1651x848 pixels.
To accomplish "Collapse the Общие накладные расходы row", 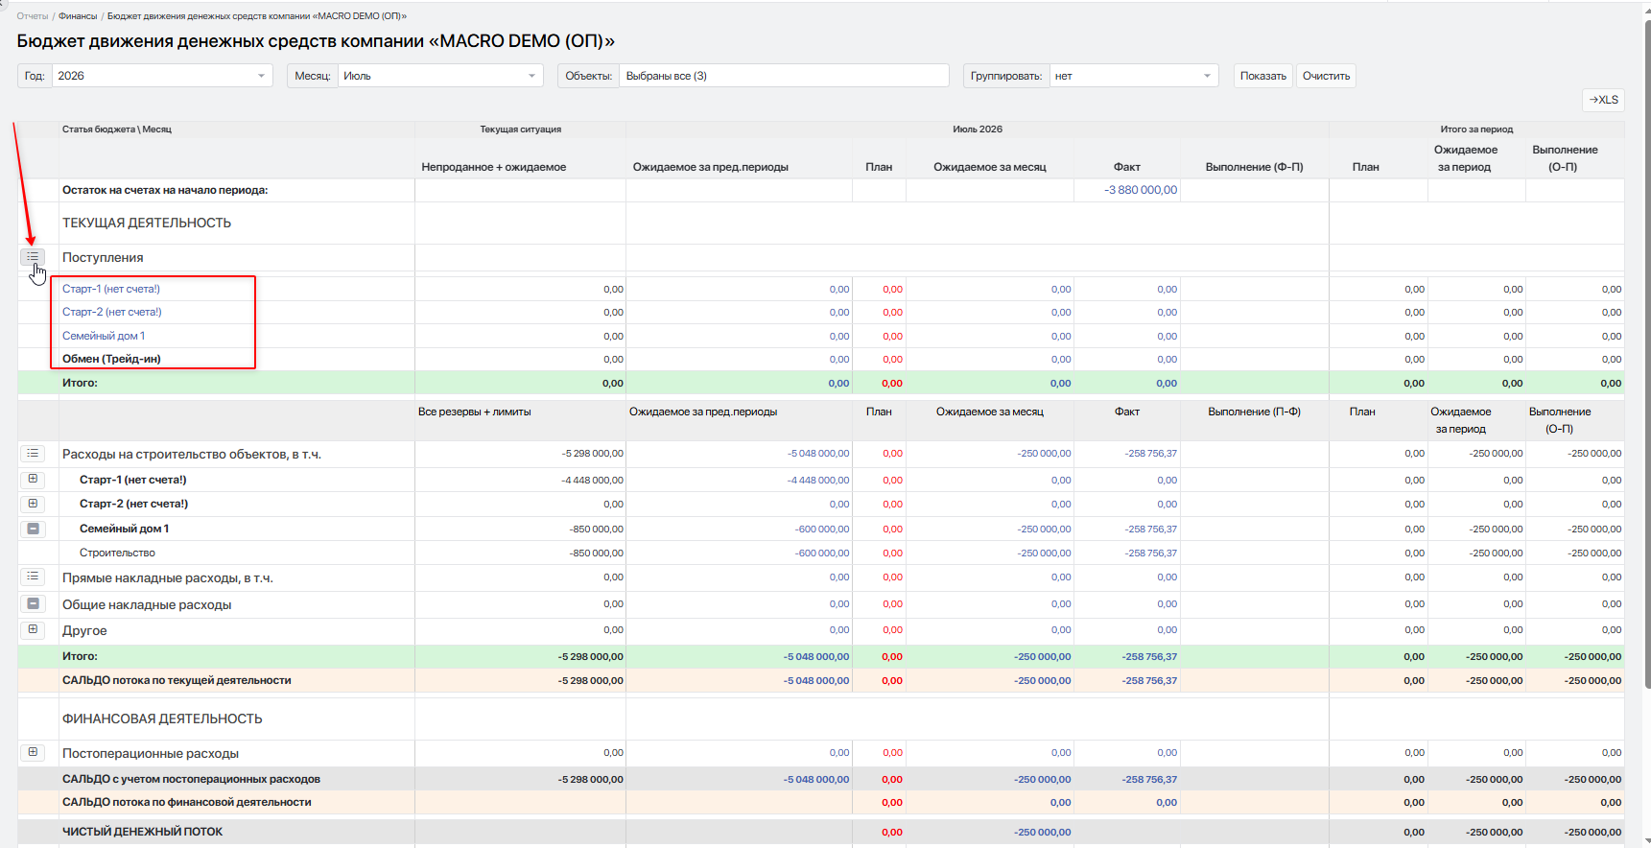I will [33, 603].
